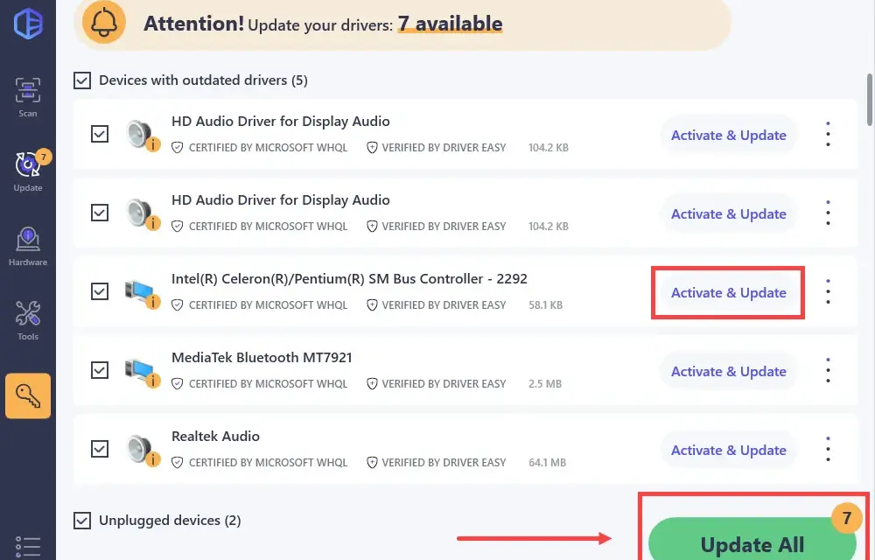Click the 64.1 MB size text

pyautogui.click(x=548, y=462)
